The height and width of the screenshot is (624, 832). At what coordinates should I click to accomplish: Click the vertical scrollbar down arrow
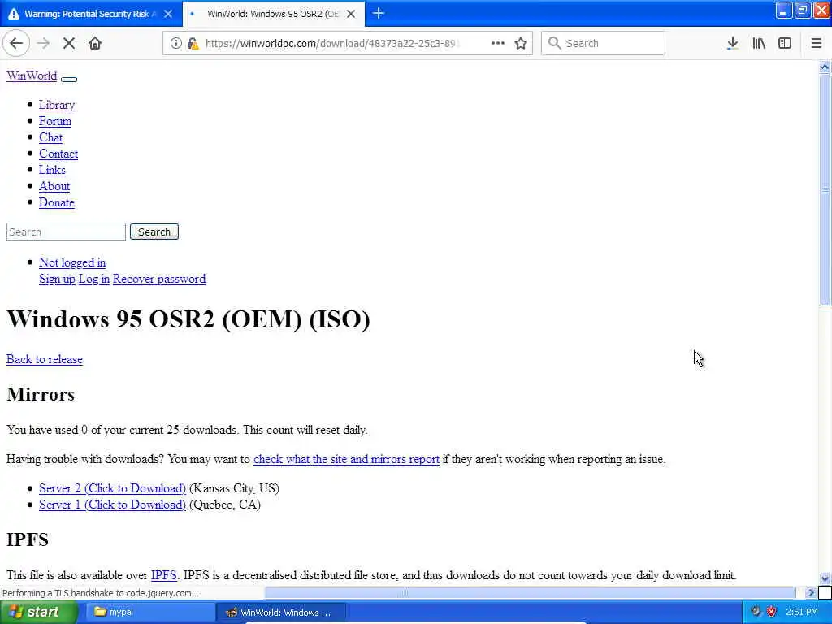tap(825, 578)
